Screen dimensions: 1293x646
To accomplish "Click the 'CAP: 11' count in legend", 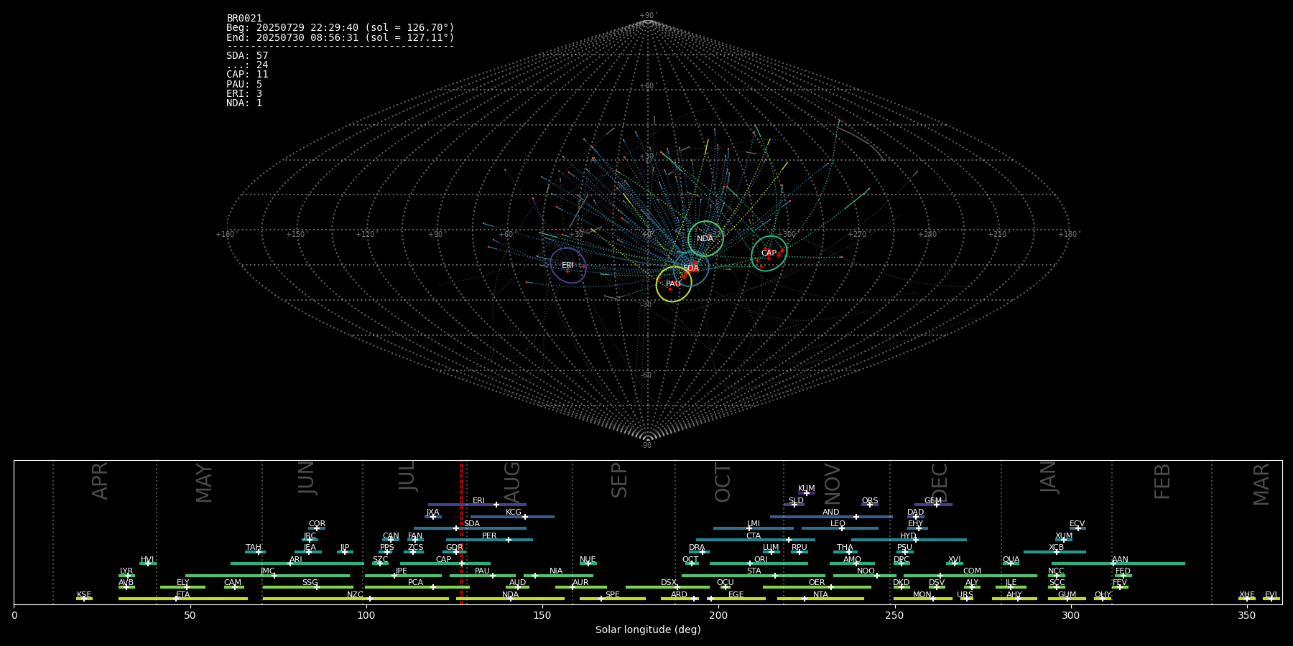I will click(247, 75).
